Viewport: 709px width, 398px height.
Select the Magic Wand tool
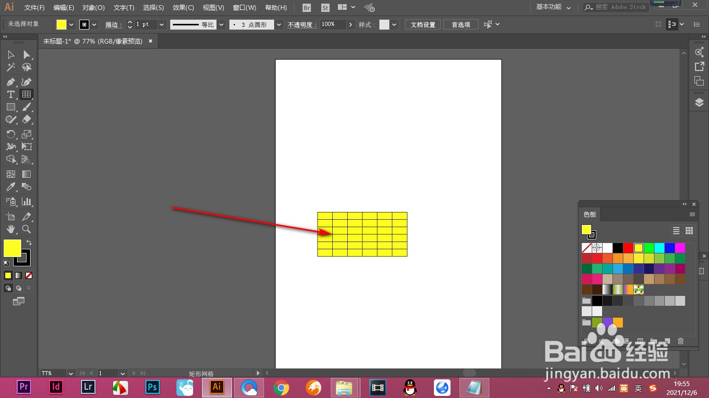pos(10,67)
